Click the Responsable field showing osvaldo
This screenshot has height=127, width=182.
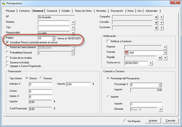point(54,33)
